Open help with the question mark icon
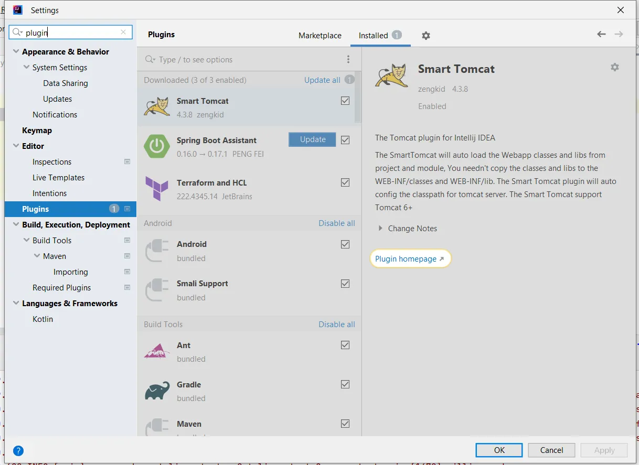Viewport: 639px width, 465px height. coord(18,450)
